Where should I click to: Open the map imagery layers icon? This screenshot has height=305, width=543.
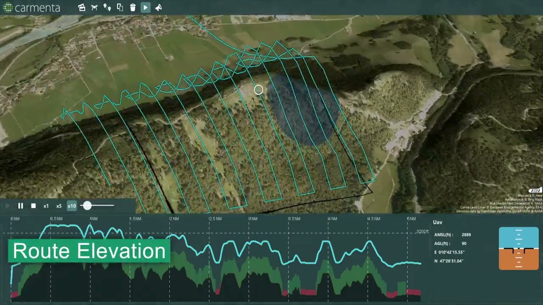(81, 7)
